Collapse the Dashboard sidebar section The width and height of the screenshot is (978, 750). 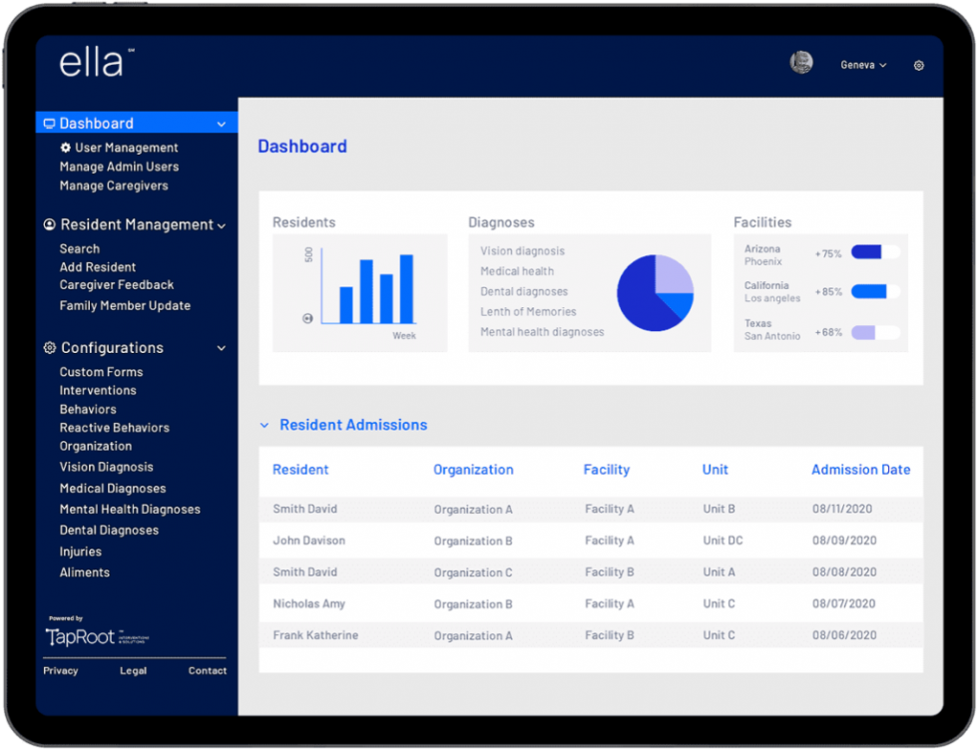click(224, 122)
